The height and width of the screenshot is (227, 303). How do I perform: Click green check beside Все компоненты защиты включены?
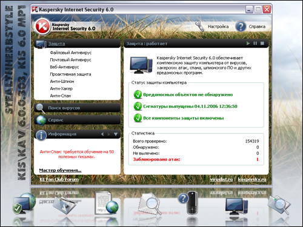click(138, 118)
